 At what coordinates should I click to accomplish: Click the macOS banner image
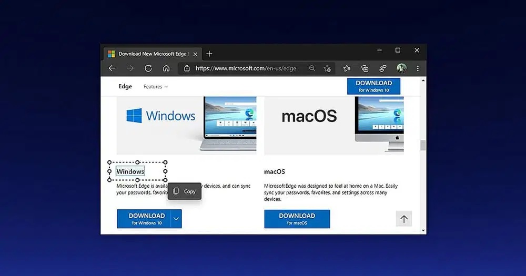tap(334, 126)
